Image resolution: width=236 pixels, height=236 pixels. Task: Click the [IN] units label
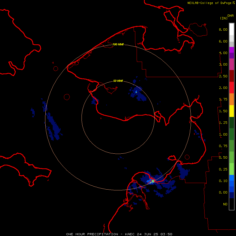pos(224,18)
